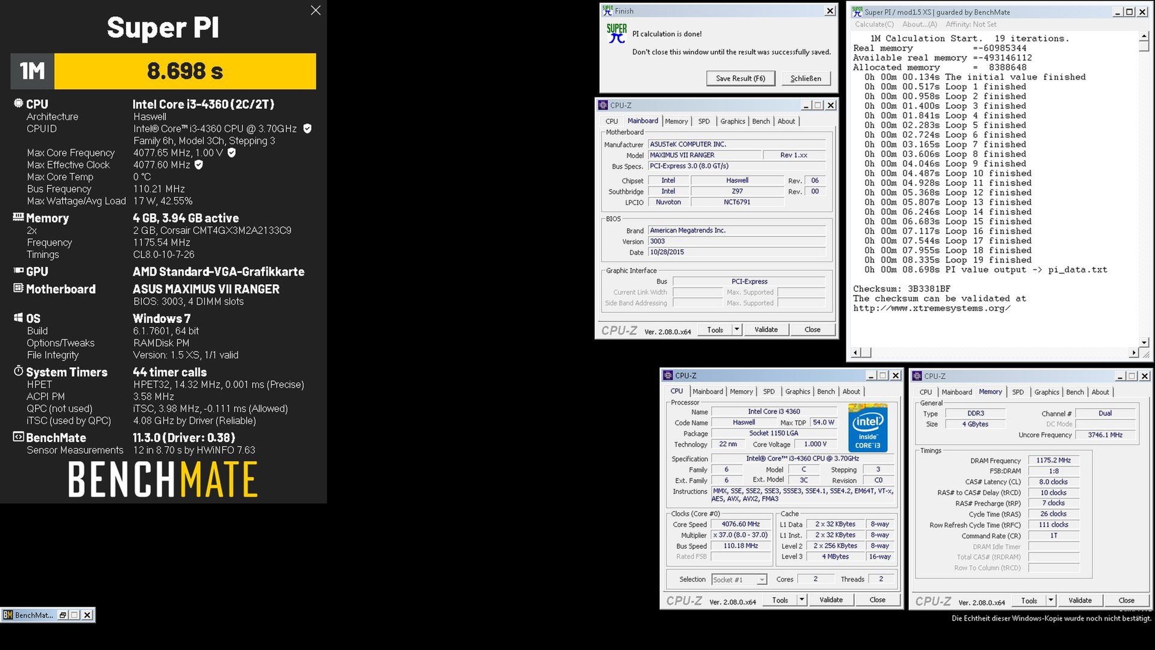Open SPD tab in CPU-Z Memory window
The height and width of the screenshot is (650, 1155).
coord(1017,392)
